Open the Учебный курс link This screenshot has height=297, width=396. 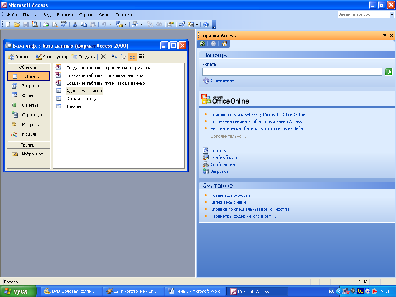pos(224,157)
